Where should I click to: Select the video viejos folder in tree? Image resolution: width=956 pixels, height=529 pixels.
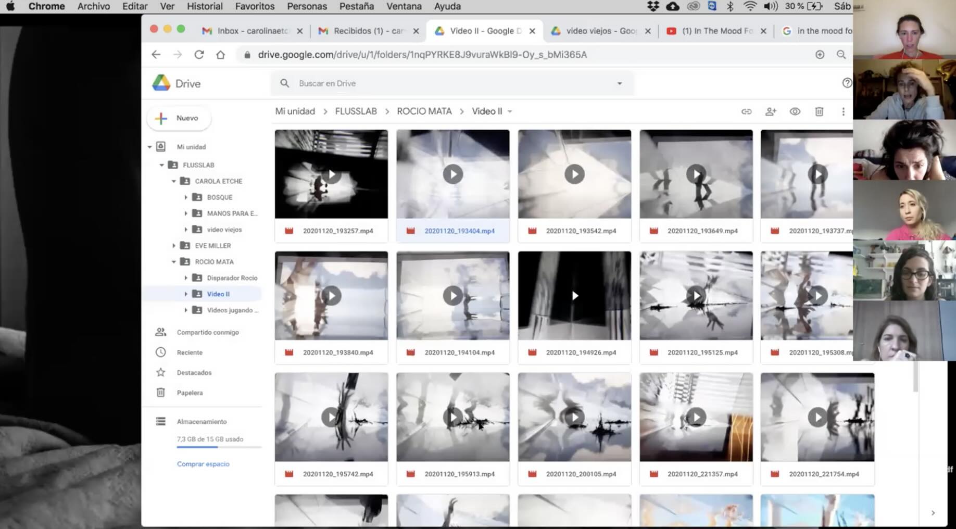coord(224,230)
